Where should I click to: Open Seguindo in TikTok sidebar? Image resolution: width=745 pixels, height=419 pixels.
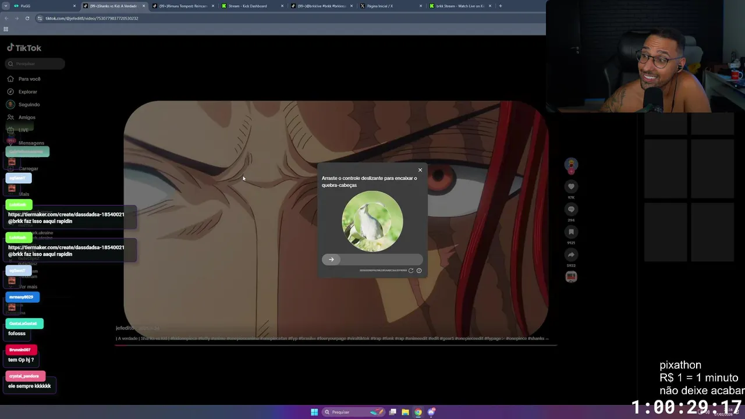click(29, 105)
